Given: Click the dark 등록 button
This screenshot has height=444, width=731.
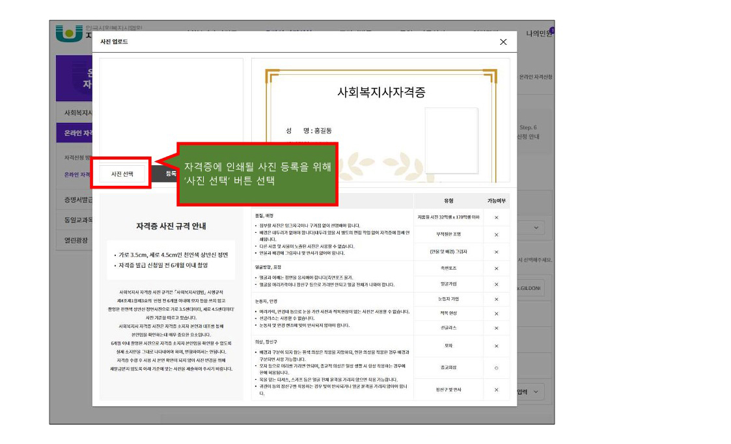Looking at the screenshot, I should 171,174.
